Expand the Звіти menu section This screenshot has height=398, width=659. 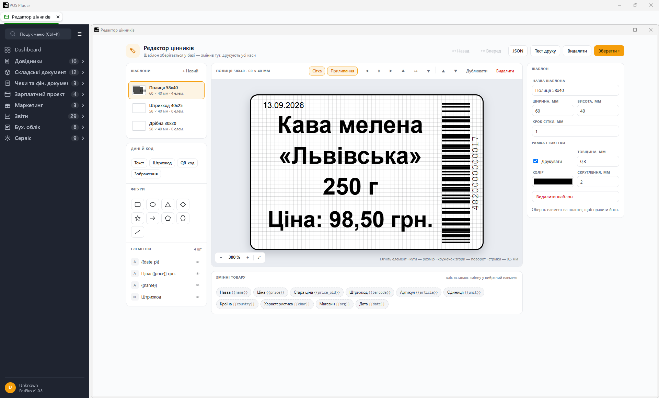click(x=45, y=116)
